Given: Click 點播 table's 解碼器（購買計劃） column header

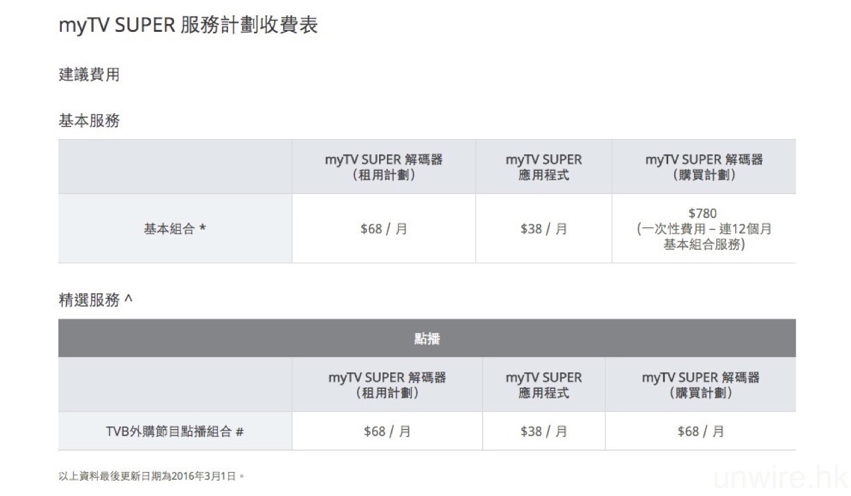Looking at the screenshot, I should 700,385.
